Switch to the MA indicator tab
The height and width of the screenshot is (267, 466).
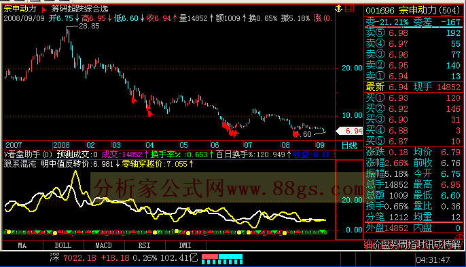[22, 245]
